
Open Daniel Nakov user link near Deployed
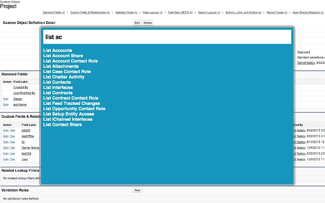(x=306, y=62)
